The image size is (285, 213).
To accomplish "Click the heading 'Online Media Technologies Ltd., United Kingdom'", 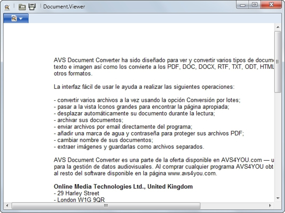I will (x=123, y=187).
